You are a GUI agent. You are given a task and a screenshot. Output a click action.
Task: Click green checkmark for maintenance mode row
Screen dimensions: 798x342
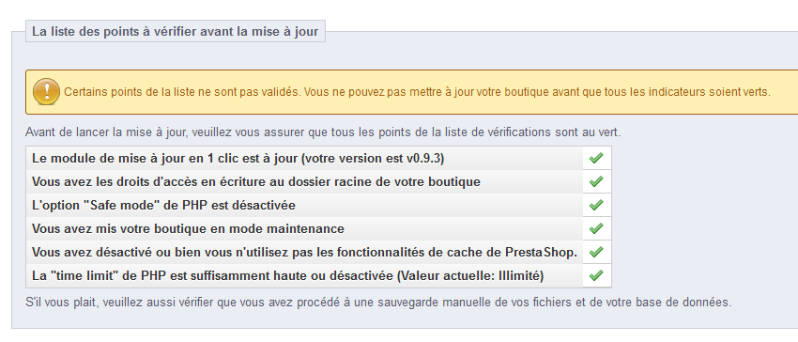click(596, 228)
